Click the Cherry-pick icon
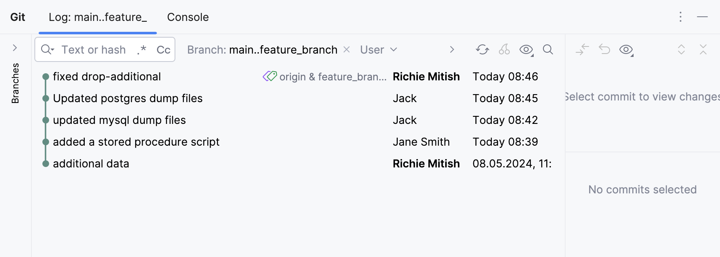The height and width of the screenshot is (257, 720). 504,50
